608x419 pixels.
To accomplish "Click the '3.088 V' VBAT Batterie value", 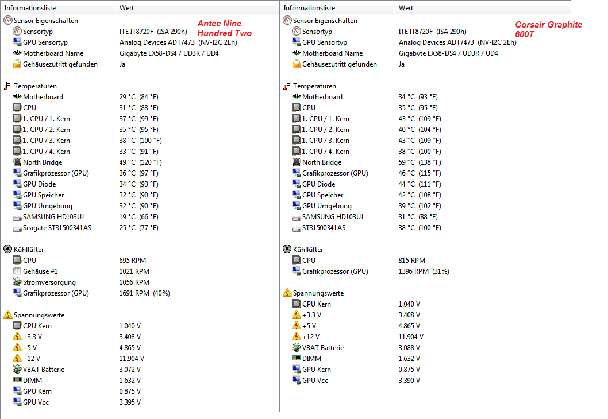I will pyautogui.click(x=409, y=348).
